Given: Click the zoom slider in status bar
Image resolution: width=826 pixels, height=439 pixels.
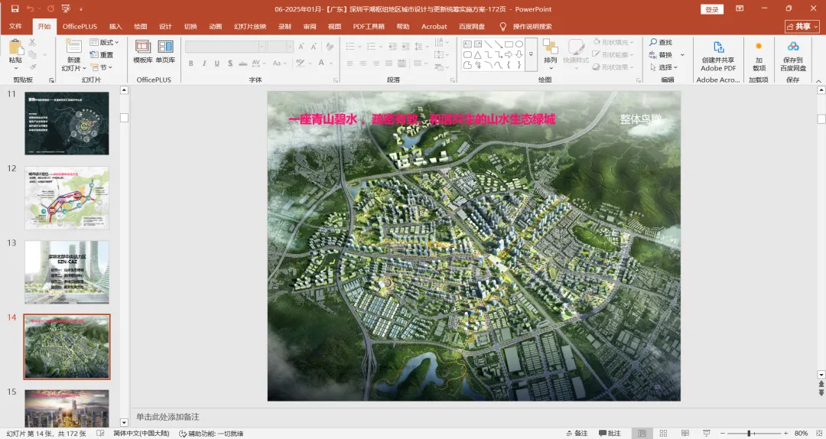Looking at the screenshot, I should [x=753, y=433].
